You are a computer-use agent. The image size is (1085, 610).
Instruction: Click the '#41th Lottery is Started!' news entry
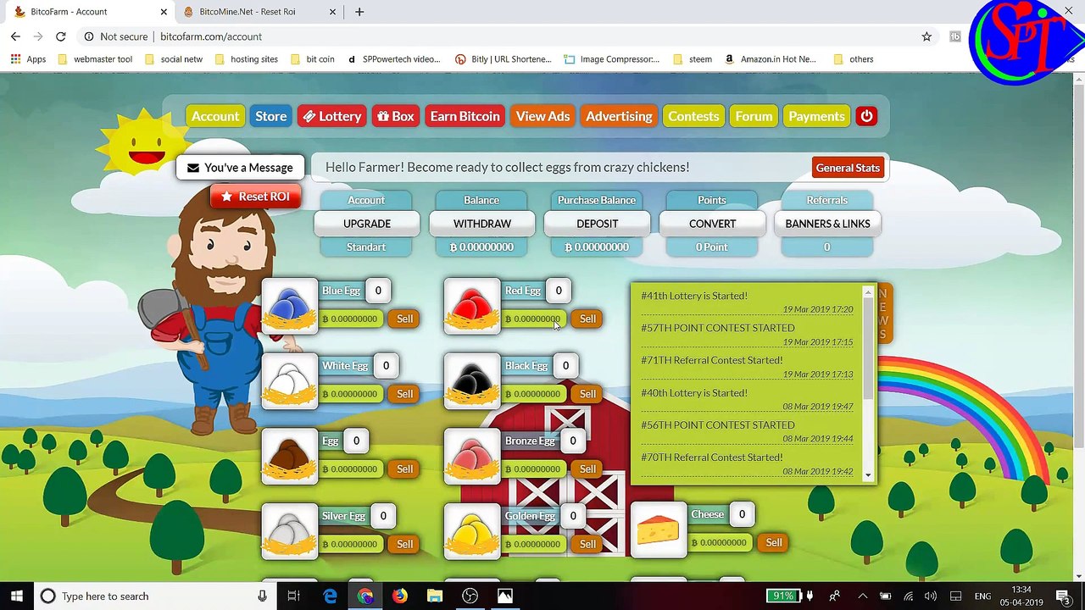(694, 296)
